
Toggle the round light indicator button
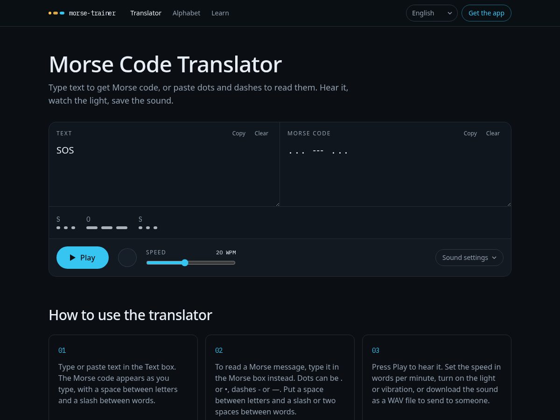tap(127, 258)
